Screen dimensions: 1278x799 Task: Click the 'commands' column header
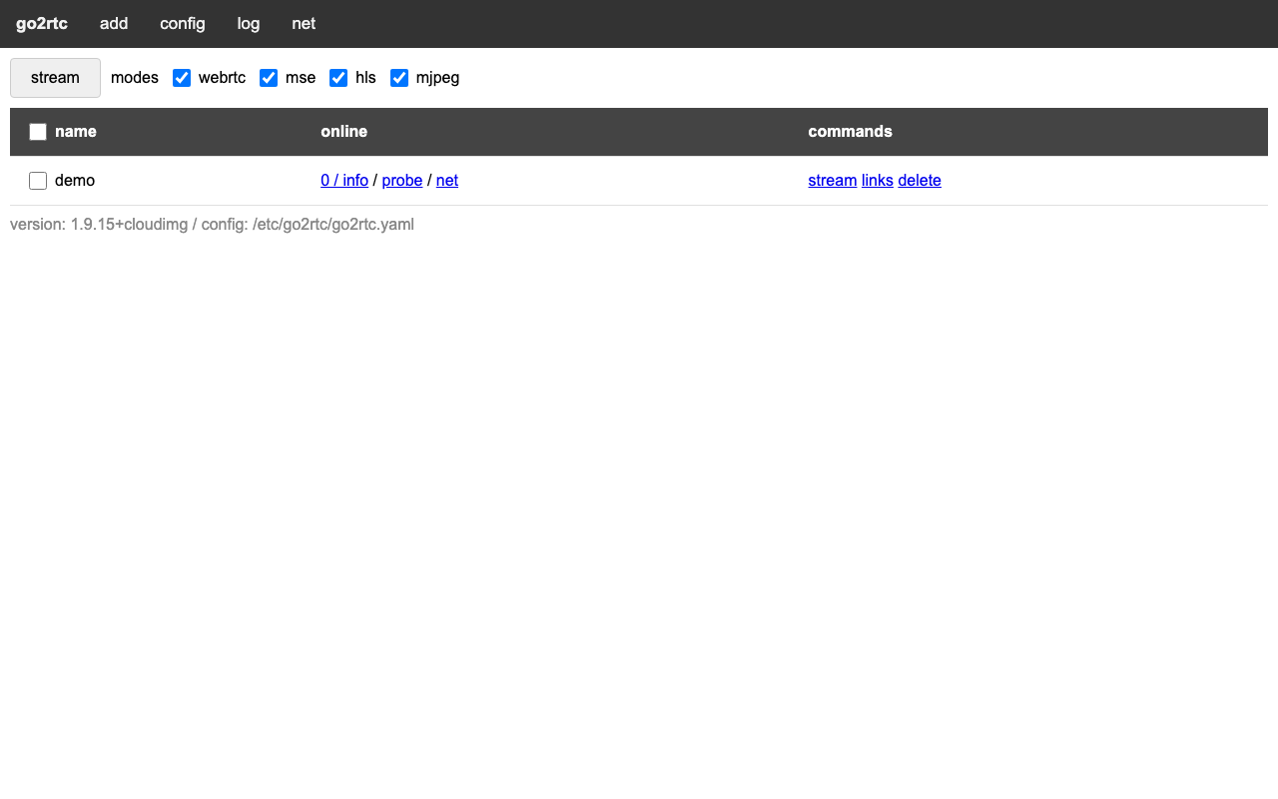(x=850, y=132)
